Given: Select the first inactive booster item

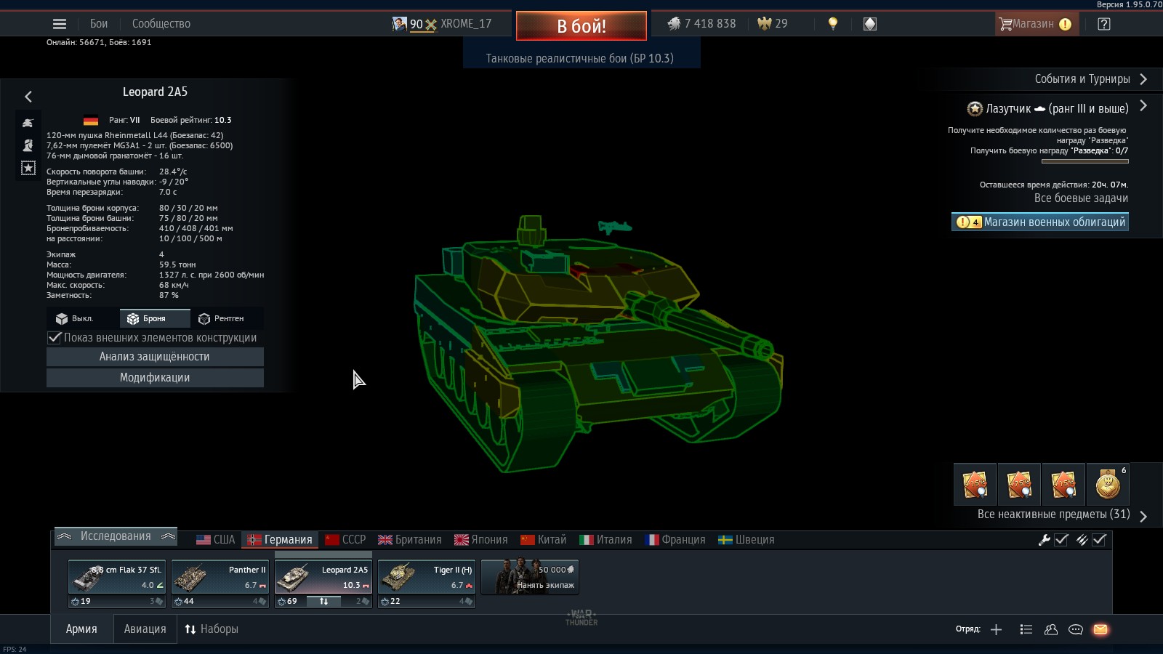Looking at the screenshot, I should coord(975,484).
